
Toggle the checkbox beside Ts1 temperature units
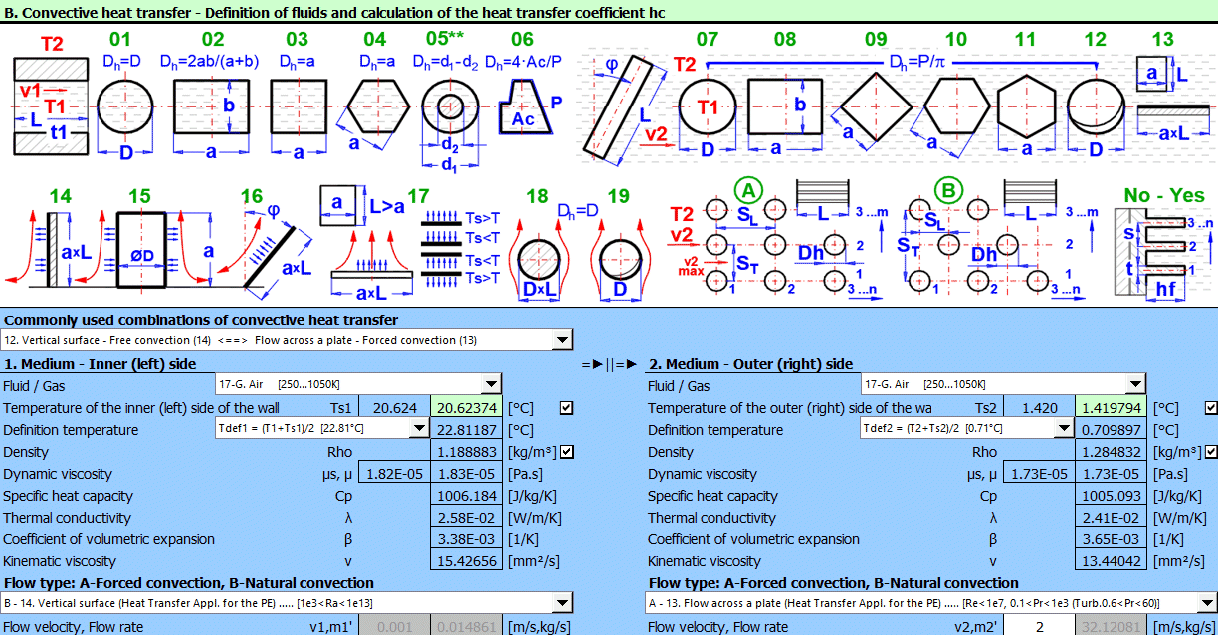[566, 407]
